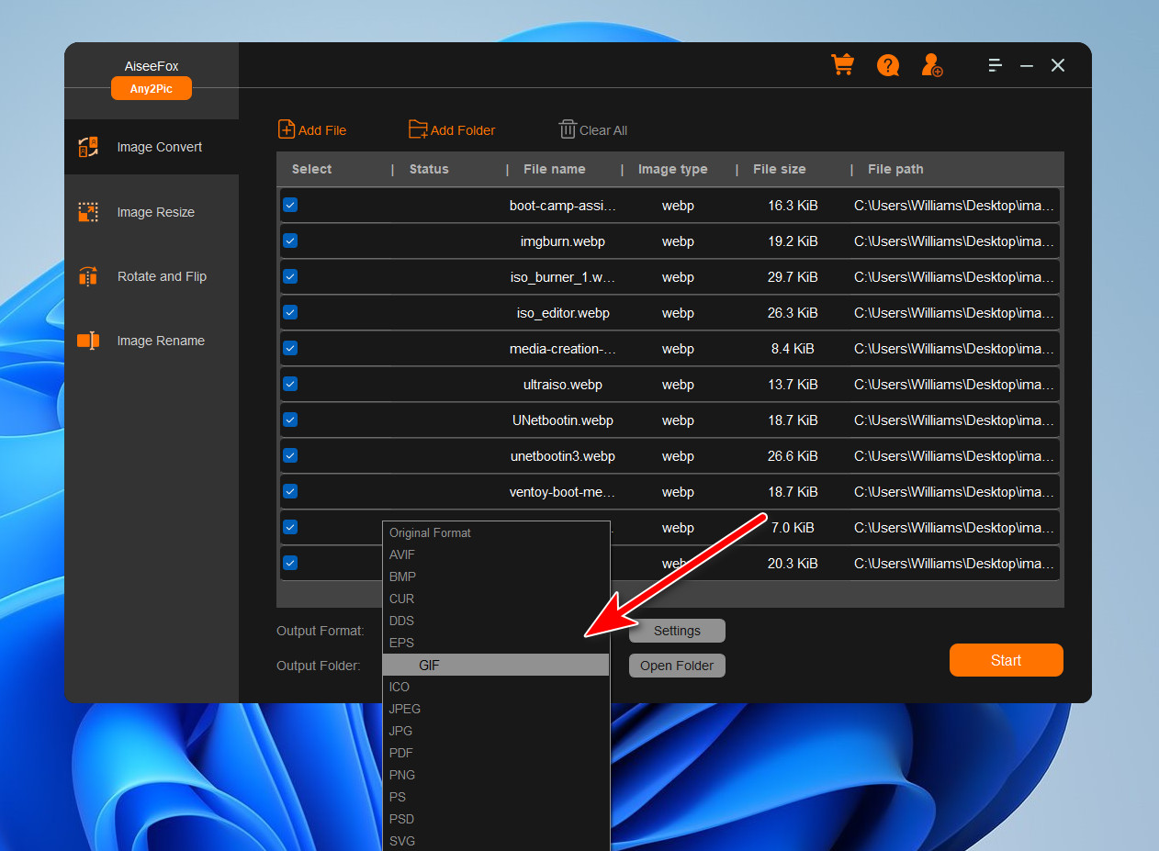Click the File name column header
The image size is (1159, 851).
coord(555,169)
